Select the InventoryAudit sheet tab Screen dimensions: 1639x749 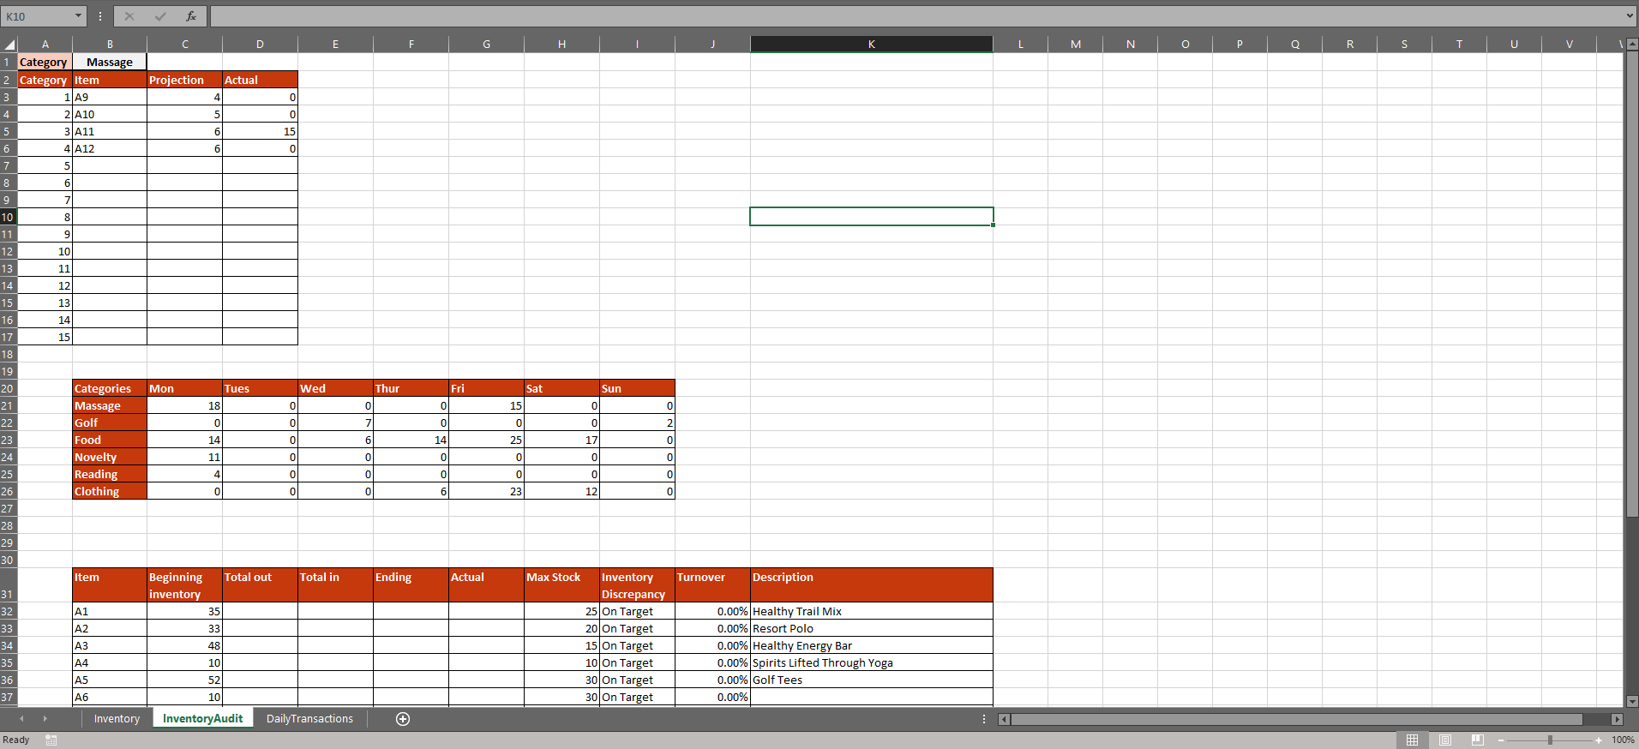(202, 719)
